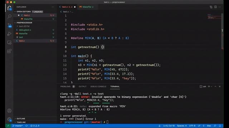Click the 1 UNSAVED badge
Screen dimensions: 229x128
(x=38, y=12)
